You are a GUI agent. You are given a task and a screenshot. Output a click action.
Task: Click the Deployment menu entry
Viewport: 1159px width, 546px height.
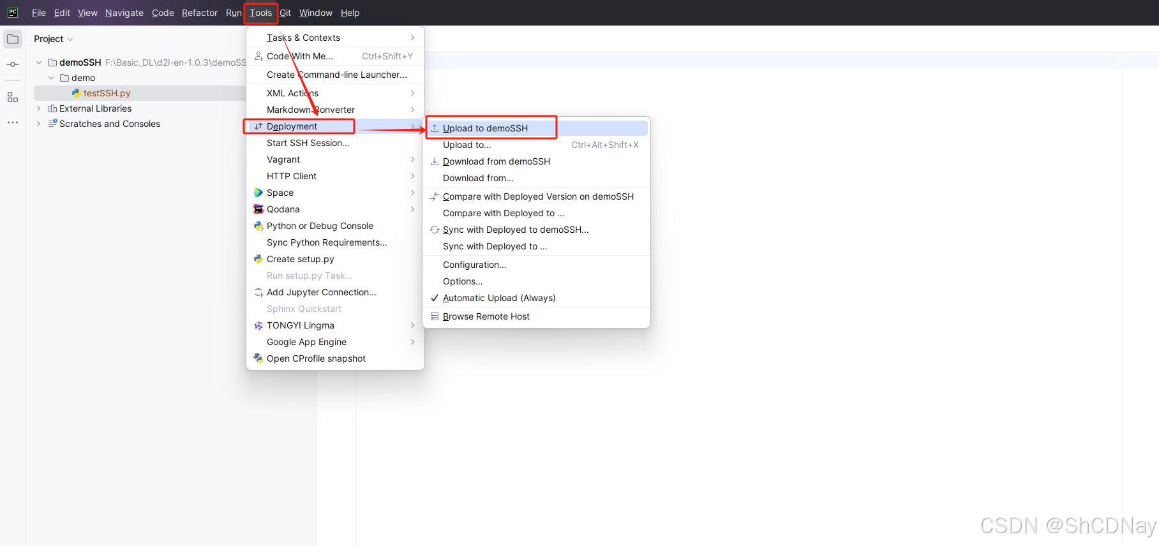(335, 126)
